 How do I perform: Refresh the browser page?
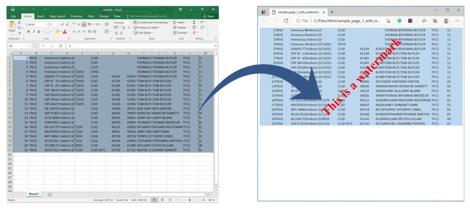[286, 21]
